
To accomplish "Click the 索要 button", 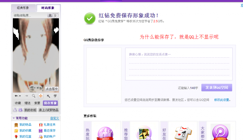I will point(37,103).
